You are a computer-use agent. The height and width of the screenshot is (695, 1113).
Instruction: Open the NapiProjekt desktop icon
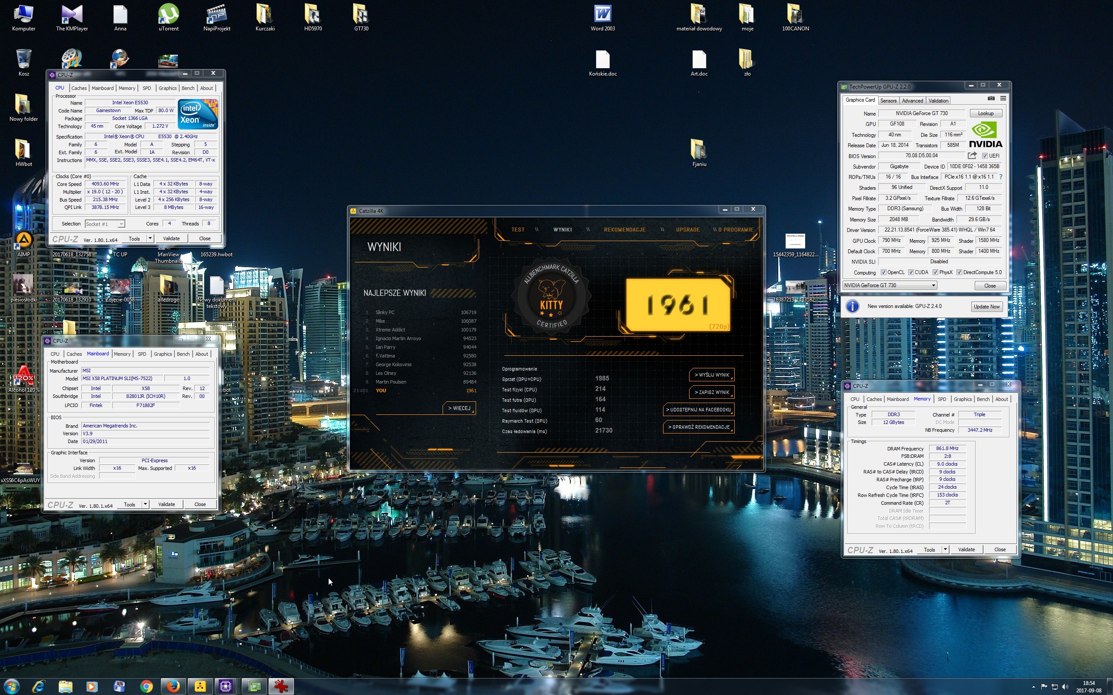click(x=217, y=18)
